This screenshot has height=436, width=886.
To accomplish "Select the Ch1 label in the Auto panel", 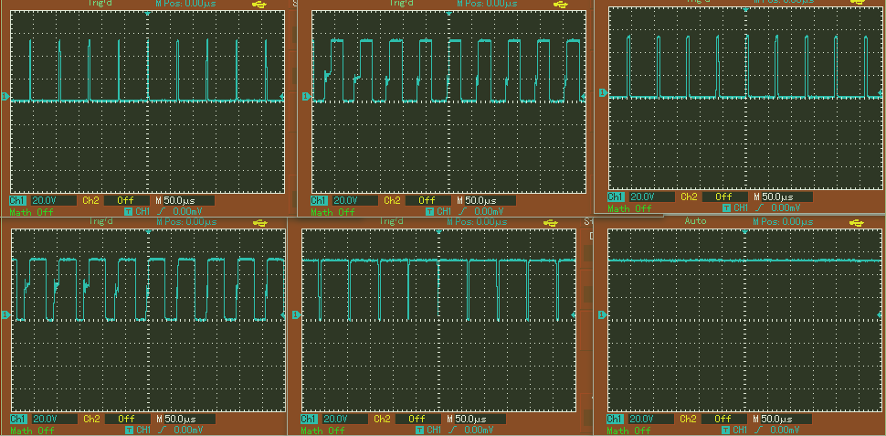I will coord(616,419).
